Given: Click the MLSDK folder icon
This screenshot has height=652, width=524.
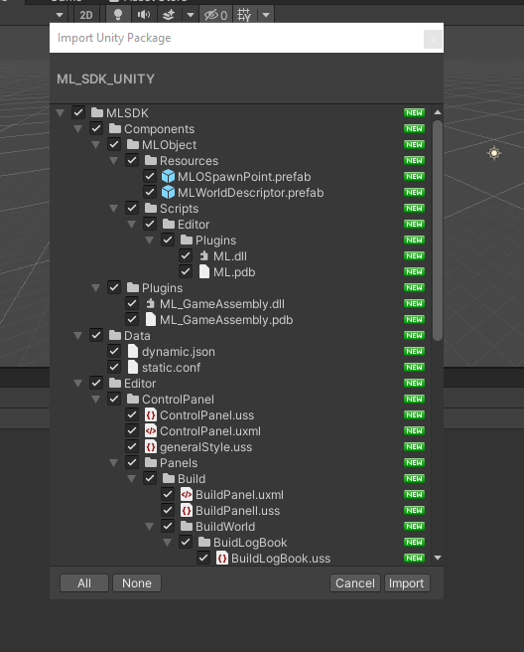Looking at the screenshot, I should click(97, 112).
